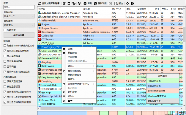This screenshot has height=115, width=186.
Task: Sort list by the 安装日期 column header
Action: [143, 9]
